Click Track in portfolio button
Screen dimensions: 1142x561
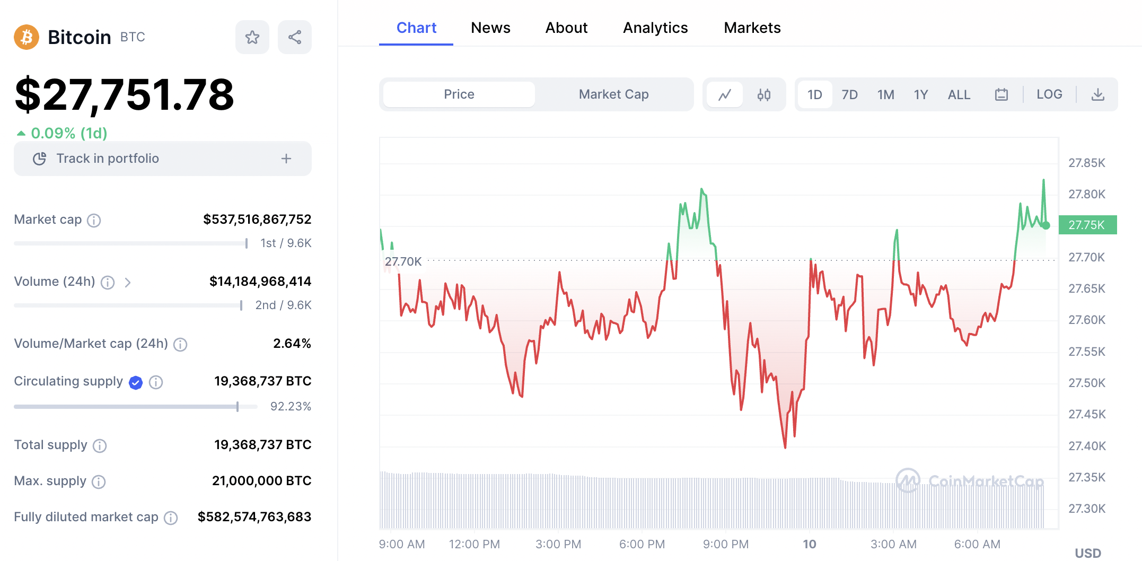tap(163, 159)
